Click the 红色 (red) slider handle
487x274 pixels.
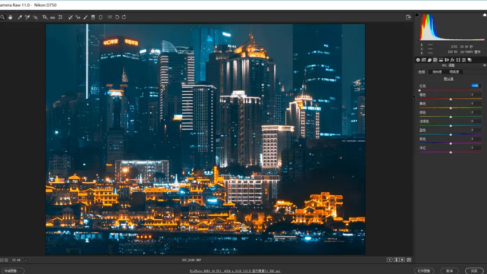(420, 90)
